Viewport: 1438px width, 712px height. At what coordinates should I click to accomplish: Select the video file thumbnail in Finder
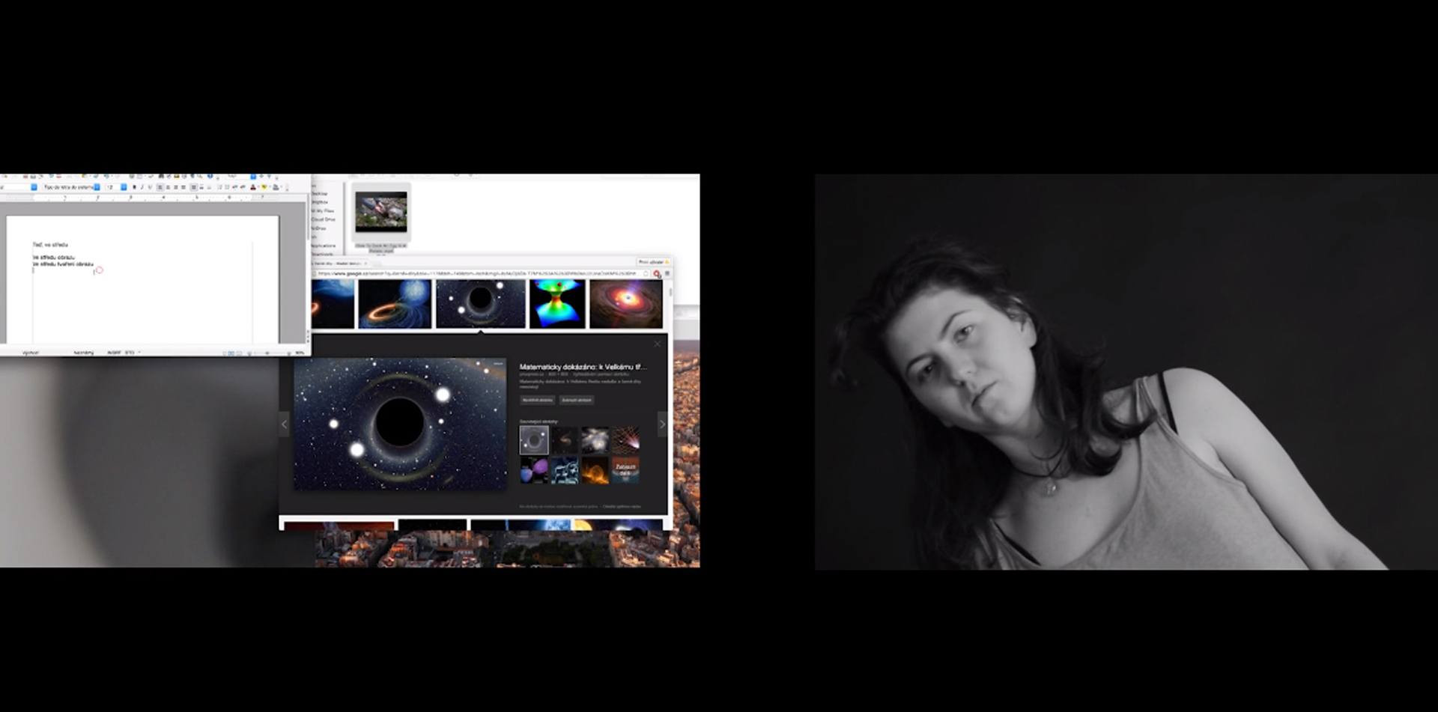coord(381,212)
